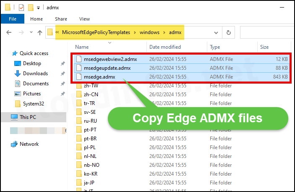Screen dimensions: 295x192
Task: Click MicrosoftEdgePolicyTemplates in the address path
Action: point(96,32)
